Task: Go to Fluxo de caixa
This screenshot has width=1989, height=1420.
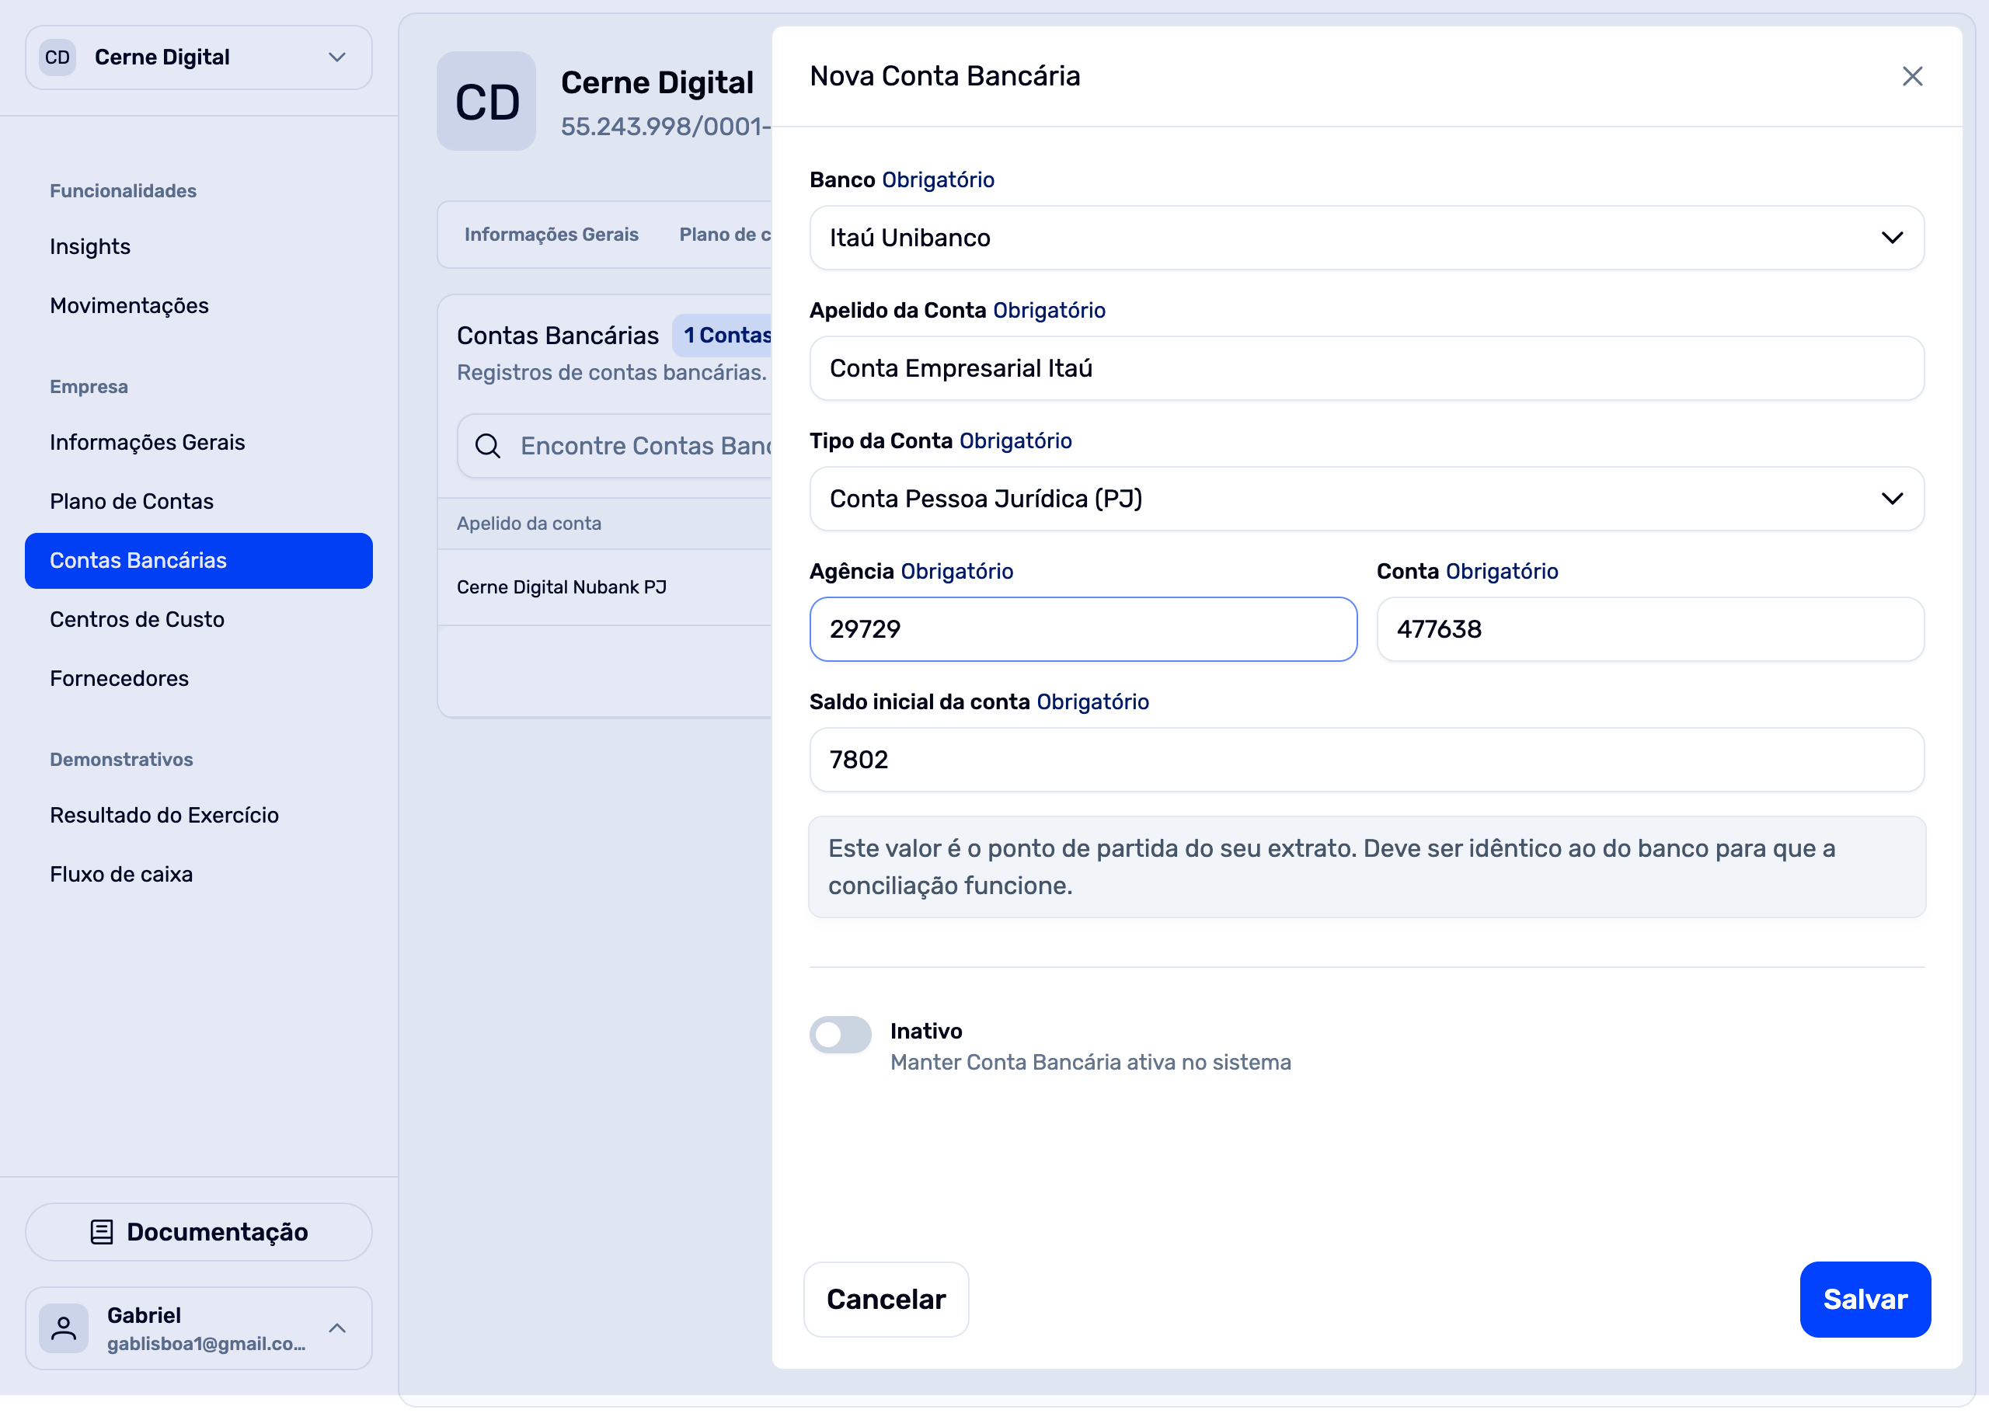Action: point(121,875)
